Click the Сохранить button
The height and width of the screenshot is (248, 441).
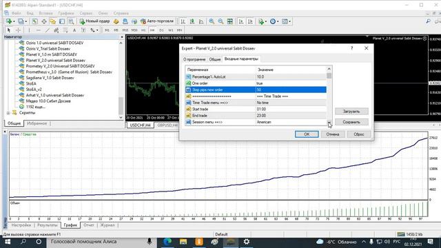[351, 122]
